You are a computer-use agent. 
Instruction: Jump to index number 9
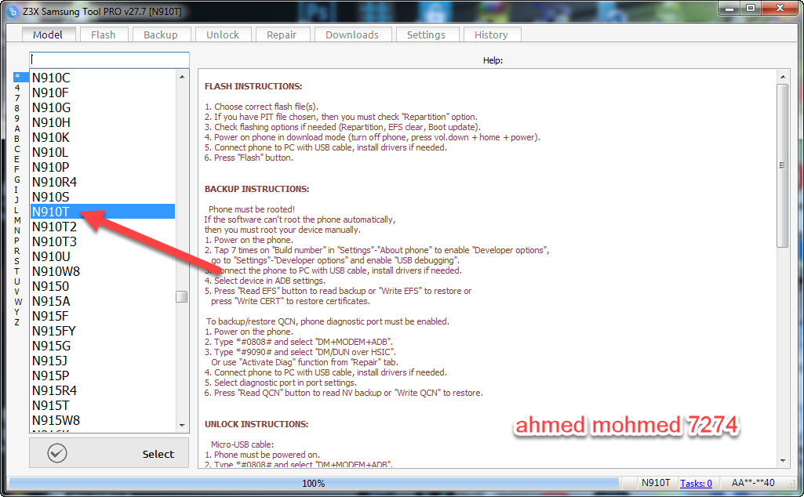[x=17, y=118]
